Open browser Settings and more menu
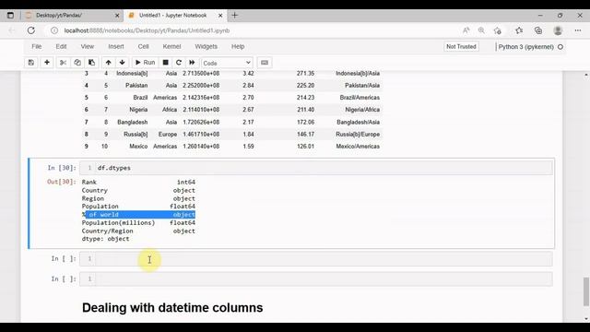 [x=578, y=30]
